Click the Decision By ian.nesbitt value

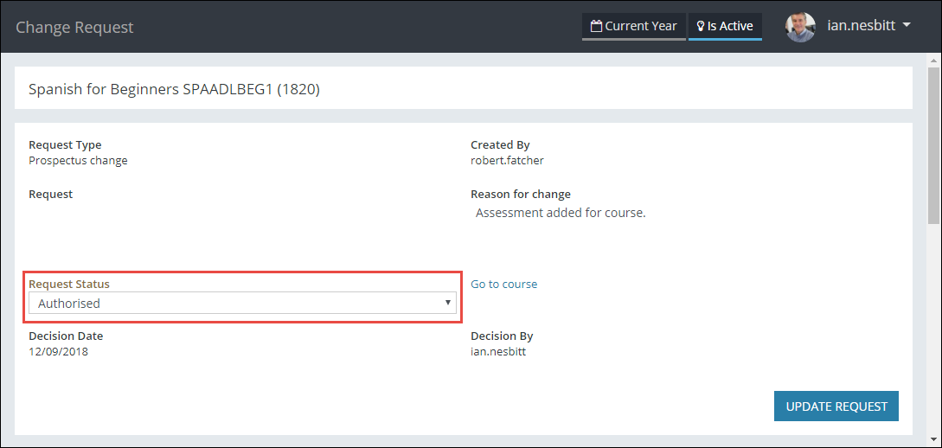pyautogui.click(x=498, y=352)
